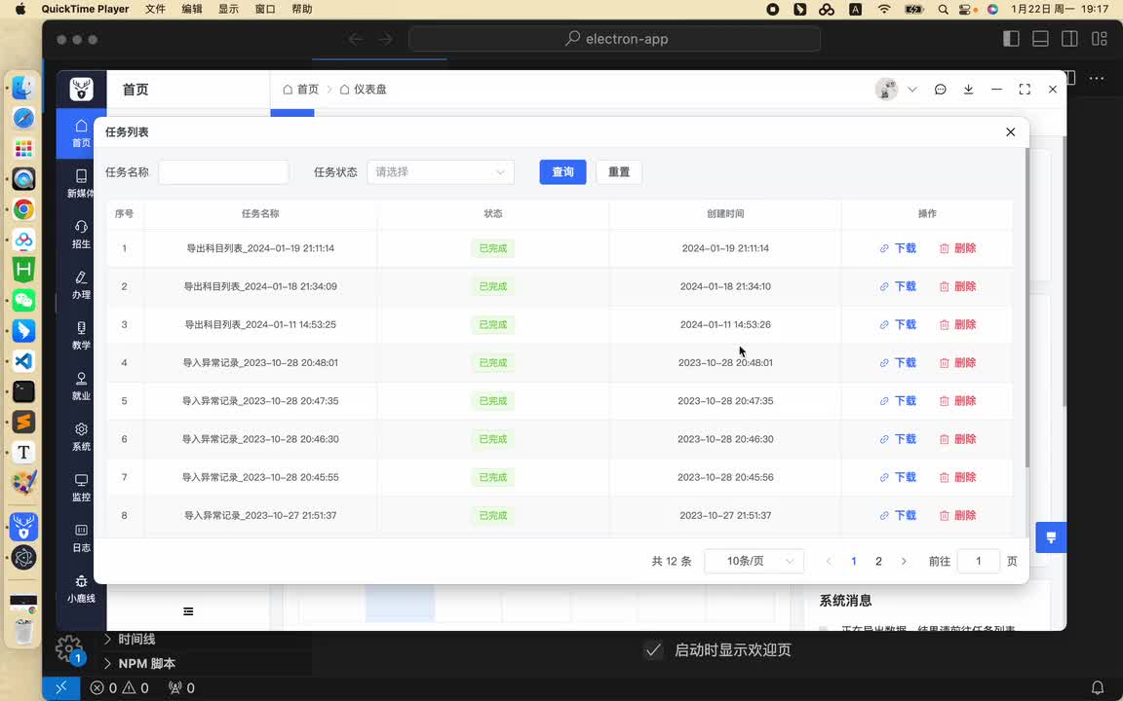The width and height of the screenshot is (1123, 701).
Task: Click the 首页 breadcrumb link
Action: (300, 90)
